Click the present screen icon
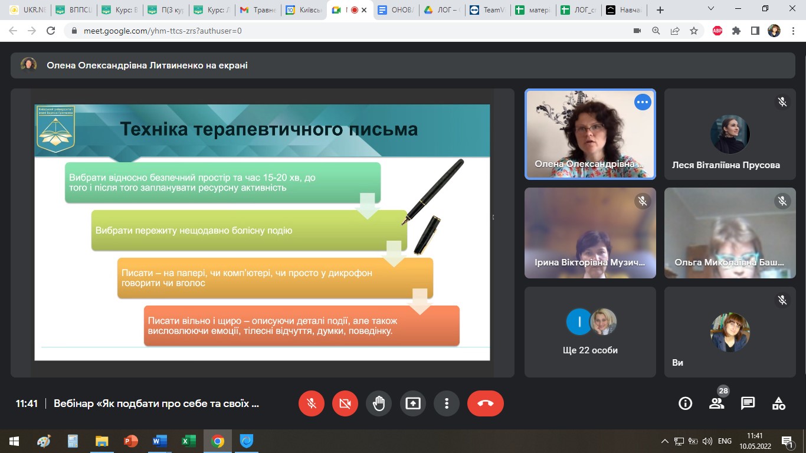The image size is (806, 453). [x=412, y=403]
